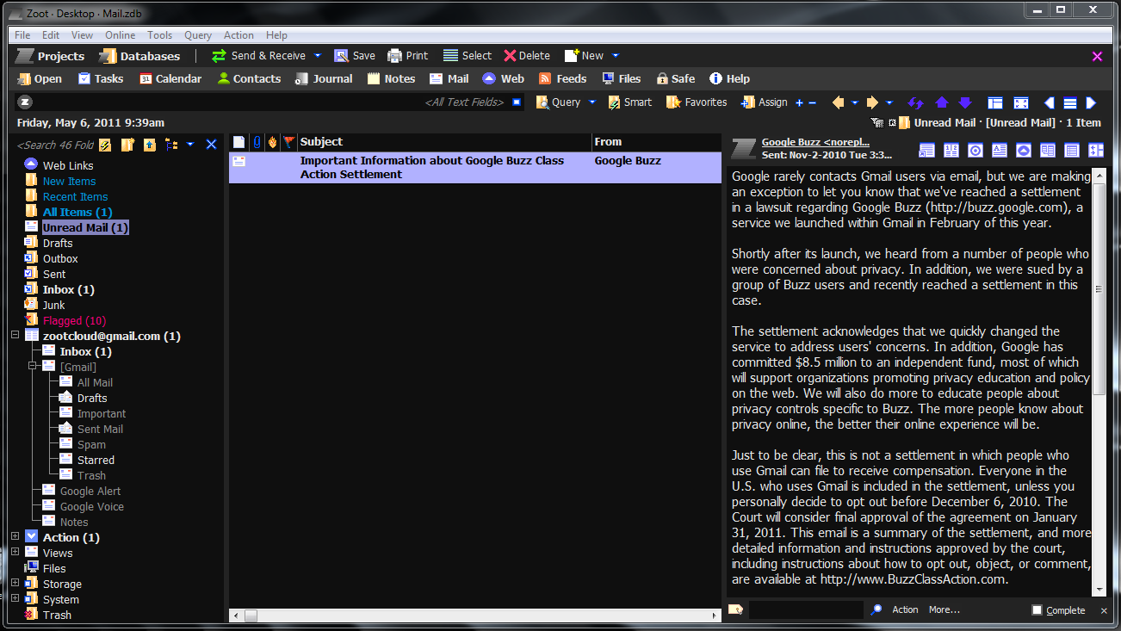
Task: Open the Safe section
Action: [x=675, y=78]
